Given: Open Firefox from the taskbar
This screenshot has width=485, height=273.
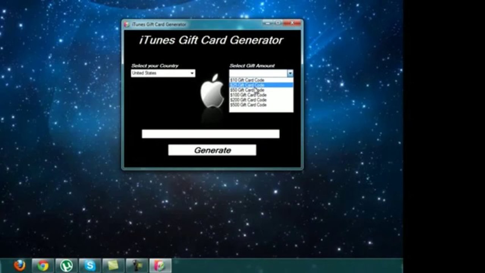Looking at the screenshot, I should pyautogui.click(x=19, y=265).
